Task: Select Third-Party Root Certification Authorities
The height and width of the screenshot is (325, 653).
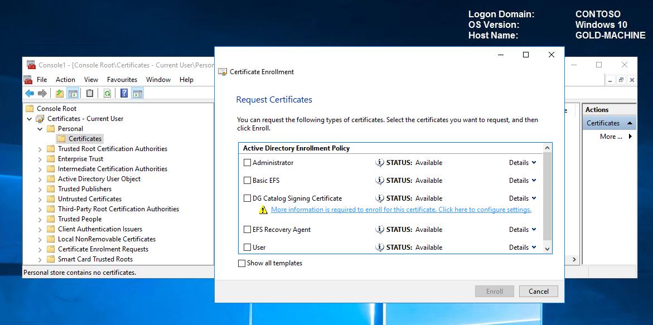Action: pyautogui.click(x=118, y=209)
